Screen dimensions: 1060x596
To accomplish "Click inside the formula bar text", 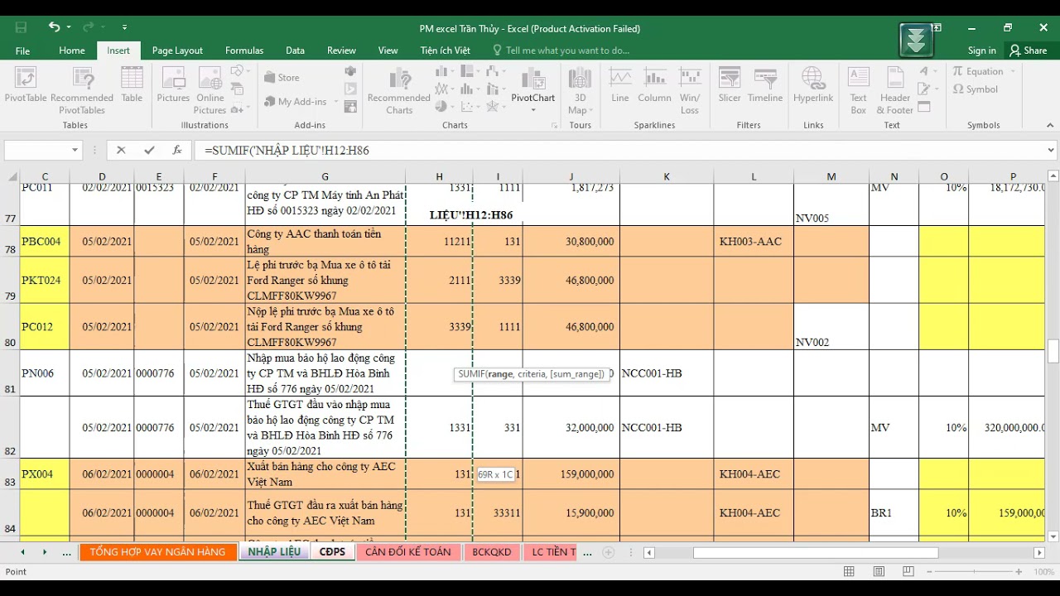I will click(287, 151).
